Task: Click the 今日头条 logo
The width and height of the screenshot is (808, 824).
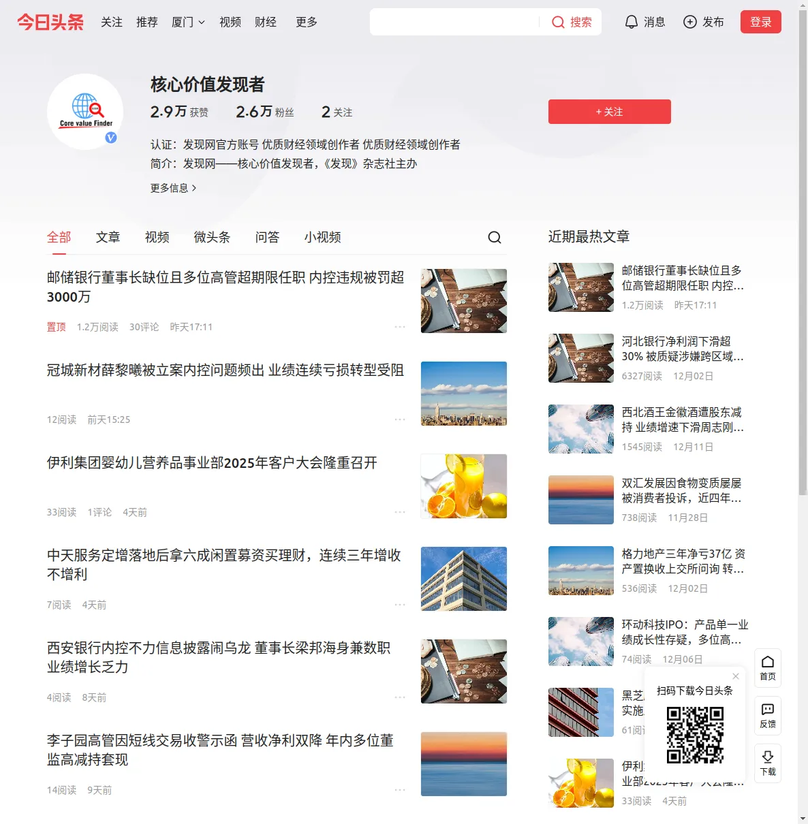Action: [x=50, y=22]
